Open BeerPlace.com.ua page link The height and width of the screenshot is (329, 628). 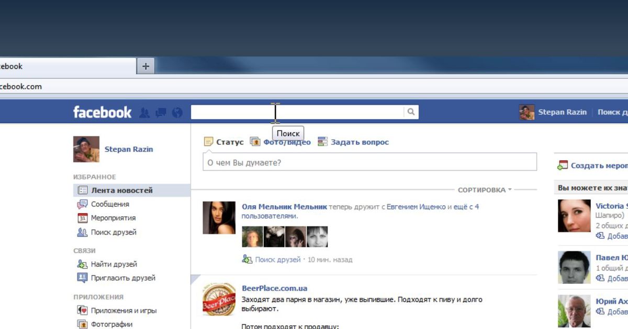click(274, 288)
